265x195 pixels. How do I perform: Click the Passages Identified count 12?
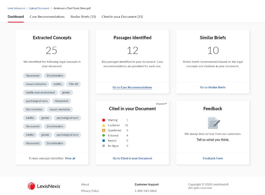[132, 50]
